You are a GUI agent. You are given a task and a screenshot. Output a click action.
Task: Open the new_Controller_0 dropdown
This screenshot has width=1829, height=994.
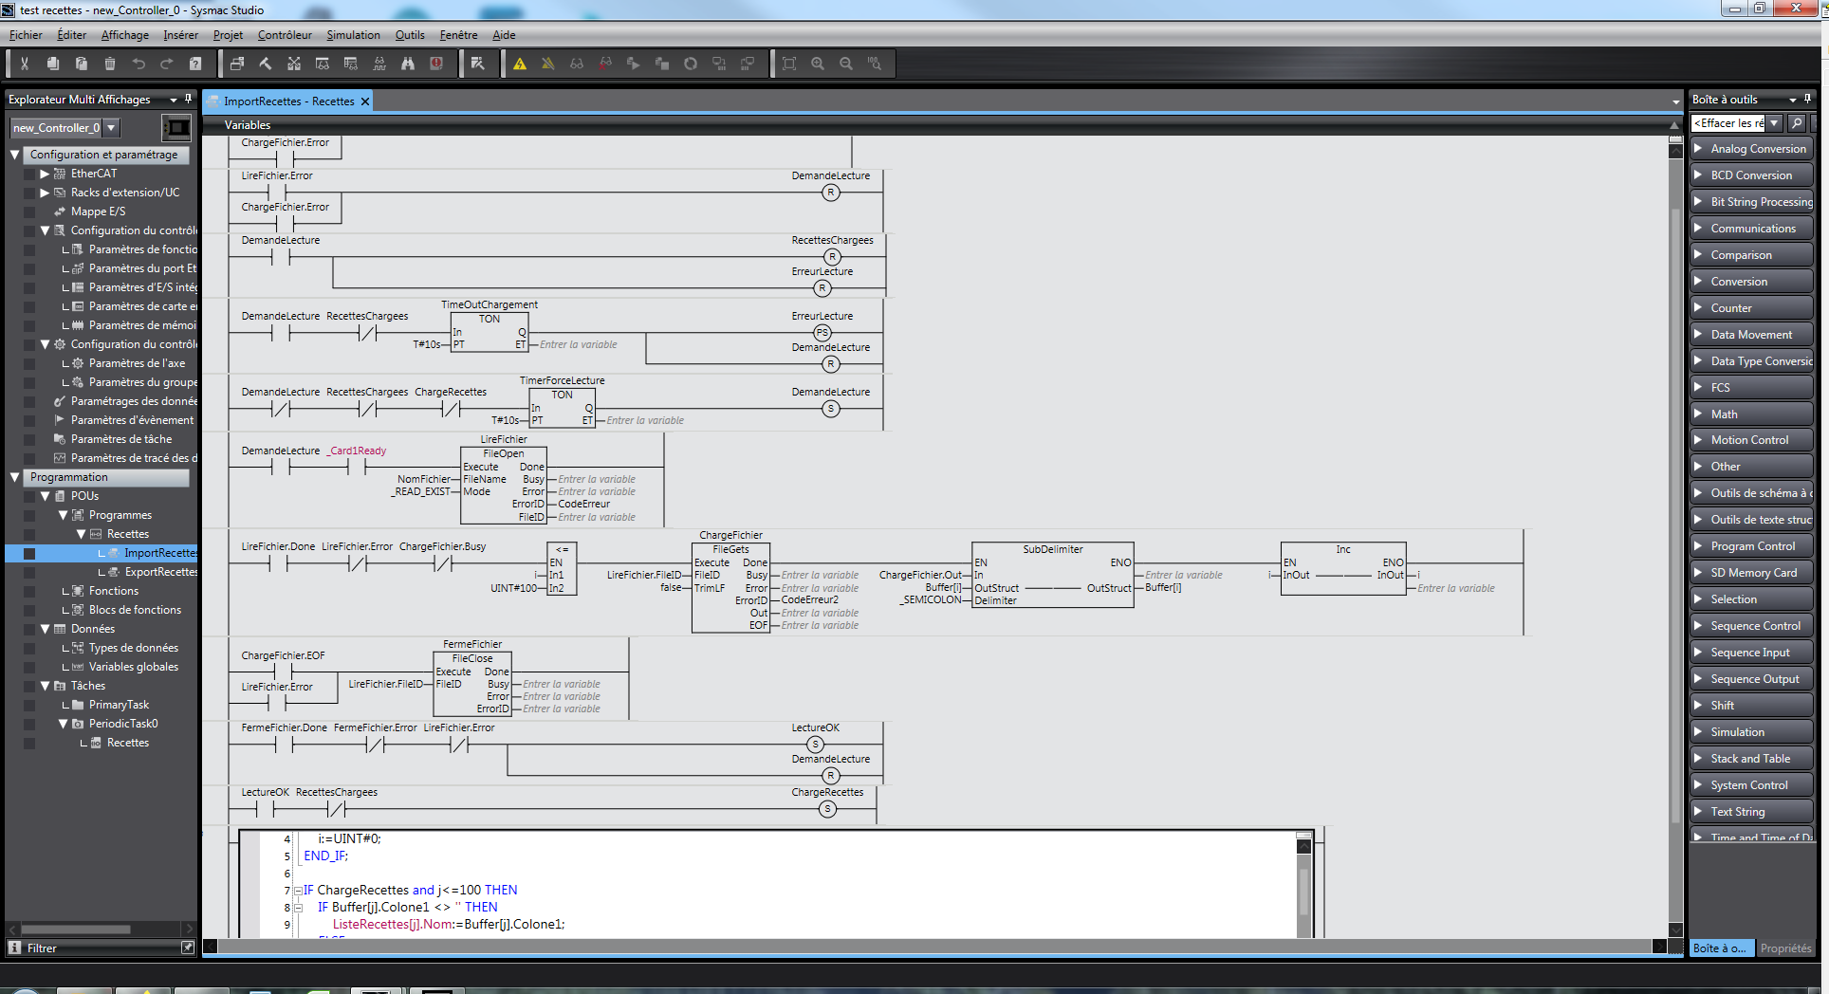click(112, 127)
